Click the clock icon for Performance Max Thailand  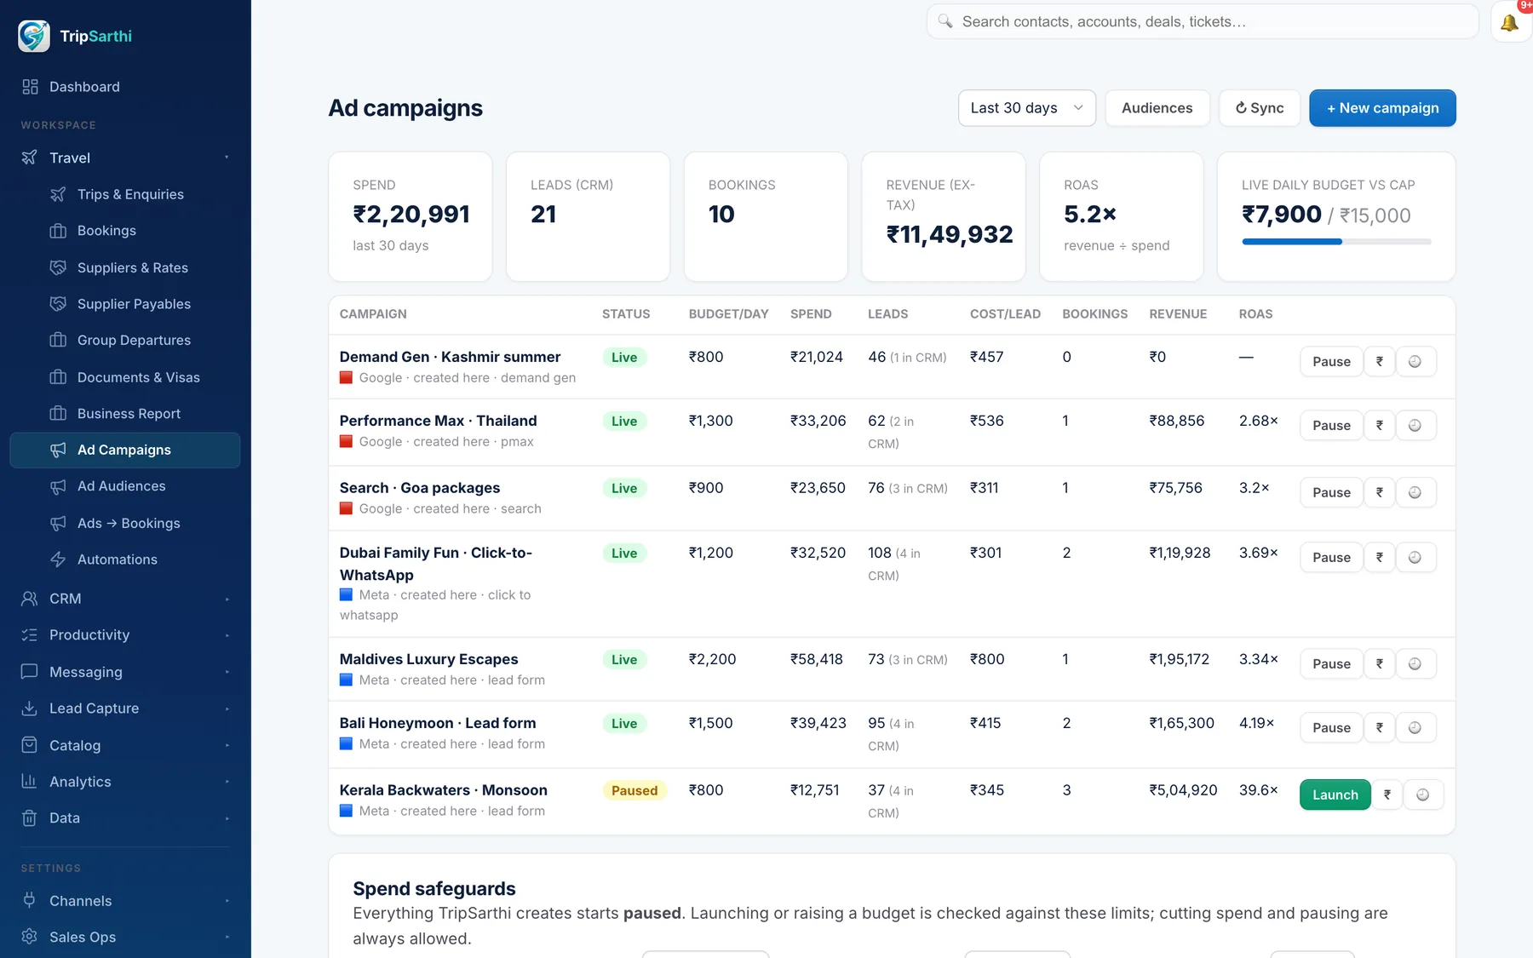1415,425
